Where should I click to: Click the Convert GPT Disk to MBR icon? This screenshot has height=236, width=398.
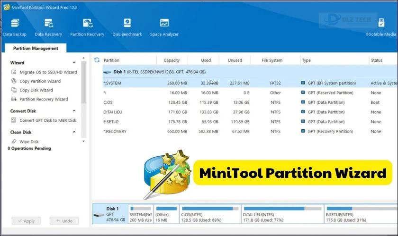[14, 120]
